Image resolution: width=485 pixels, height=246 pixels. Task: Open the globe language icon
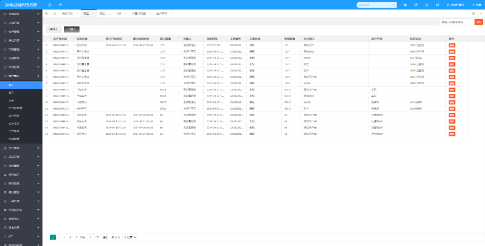pos(405,5)
